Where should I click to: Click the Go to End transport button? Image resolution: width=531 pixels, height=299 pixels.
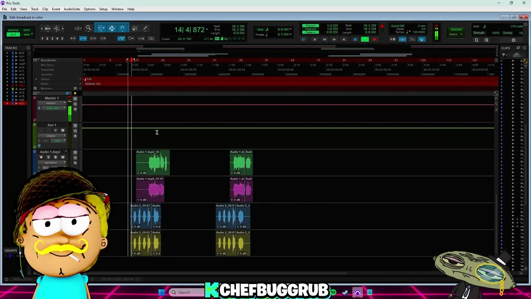[x=343, y=39]
